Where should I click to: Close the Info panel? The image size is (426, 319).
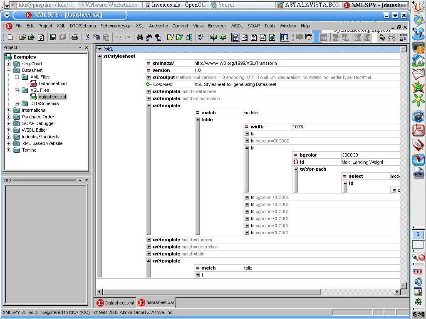87,180
